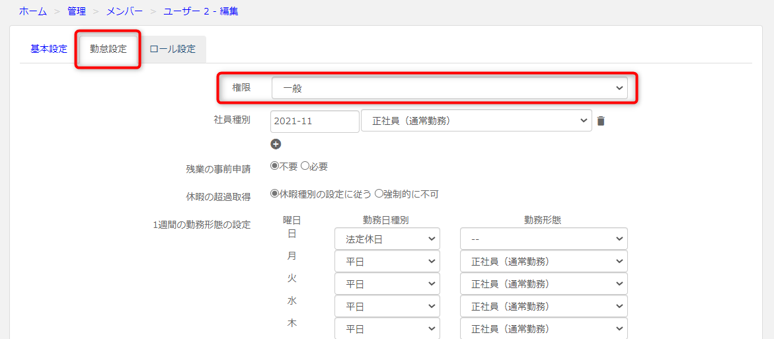Go to 管理 breadcrumb link
Screen dimensions: 774x339
[77, 11]
